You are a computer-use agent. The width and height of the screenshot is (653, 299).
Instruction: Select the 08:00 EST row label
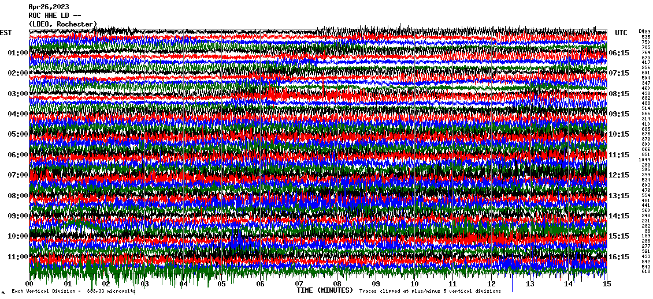click(18, 196)
